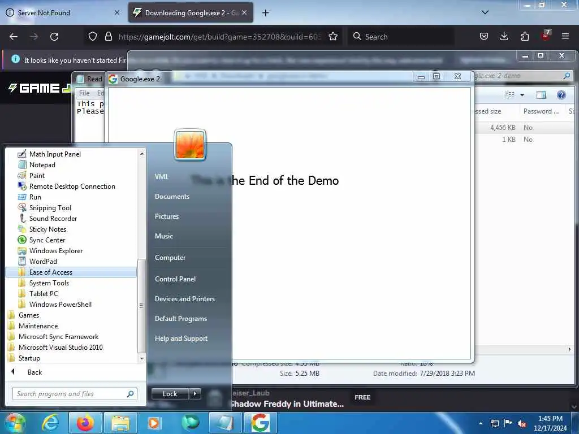Open Default Programs
Screen dimensions: 579x434
180,319
